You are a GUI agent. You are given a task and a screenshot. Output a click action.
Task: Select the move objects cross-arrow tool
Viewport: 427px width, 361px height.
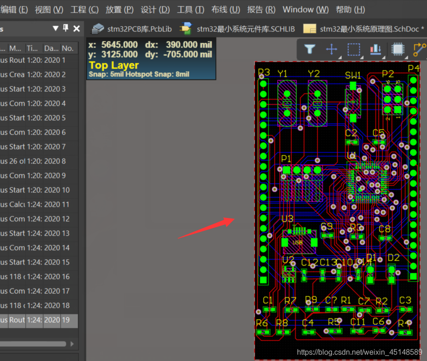[x=331, y=49]
